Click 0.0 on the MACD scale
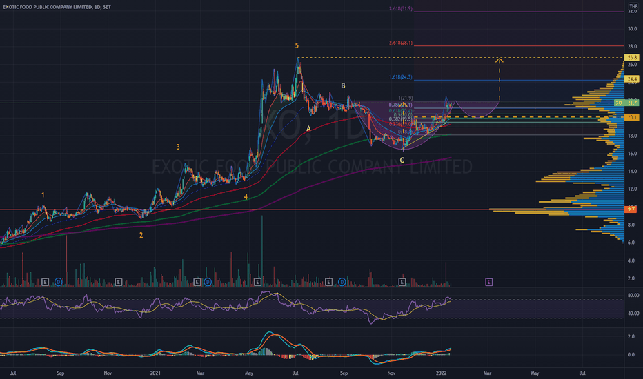Image resolution: width=643 pixels, height=379 pixels. tap(631, 354)
